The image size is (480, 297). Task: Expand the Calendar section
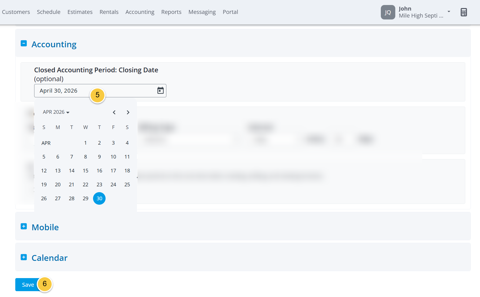[x=24, y=257]
